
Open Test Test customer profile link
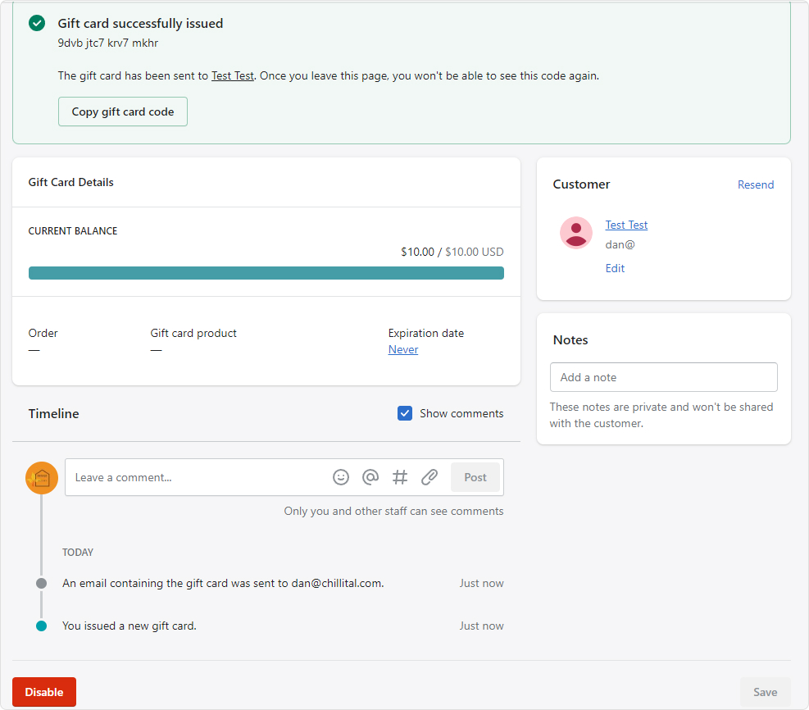626,225
